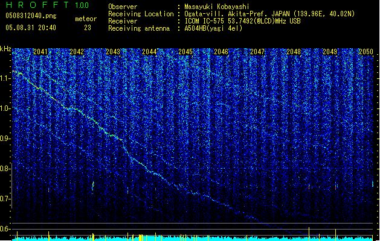Click the 2042 time marker

tap(77, 51)
